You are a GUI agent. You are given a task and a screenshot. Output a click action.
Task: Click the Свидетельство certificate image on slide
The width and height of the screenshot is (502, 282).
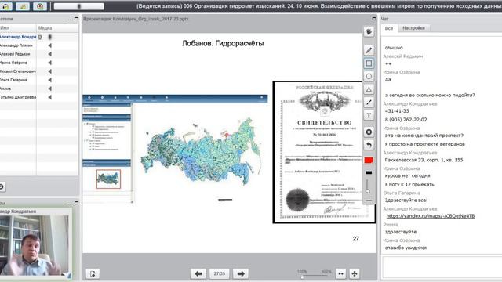click(x=324, y=152)
